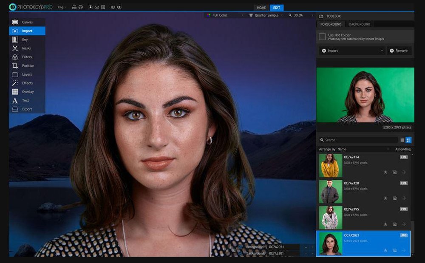This screenshot has height=263, width=425.
Task: Click the PhotoKey 8 Pro logo
Action: click(x=31, y=7)
